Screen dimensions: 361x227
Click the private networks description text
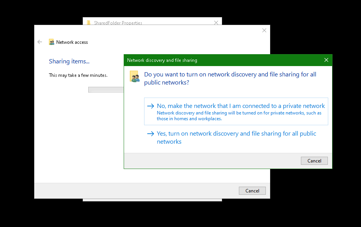tap(239, 116)
